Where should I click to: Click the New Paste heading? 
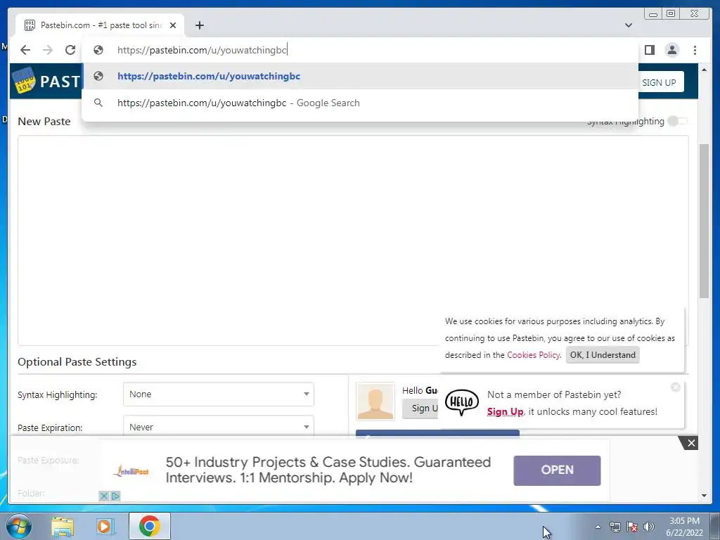coord(44,121)
